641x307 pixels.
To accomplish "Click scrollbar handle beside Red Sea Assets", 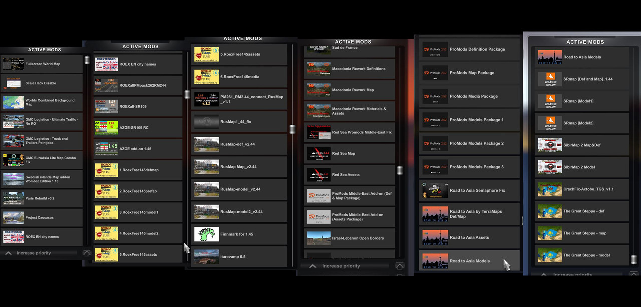I will (x=400, y=171).
